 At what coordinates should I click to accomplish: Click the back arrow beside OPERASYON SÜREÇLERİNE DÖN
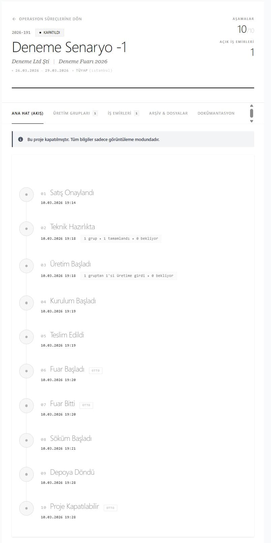coord(14,19)
